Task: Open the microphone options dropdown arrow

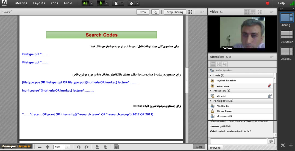Action: [x=107, y=3]
